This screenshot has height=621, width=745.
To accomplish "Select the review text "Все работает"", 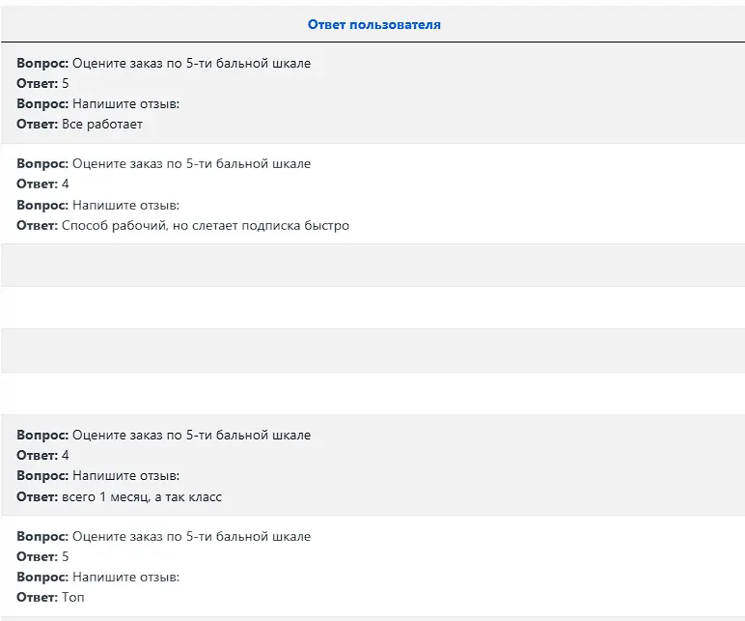I will (102, 125).
